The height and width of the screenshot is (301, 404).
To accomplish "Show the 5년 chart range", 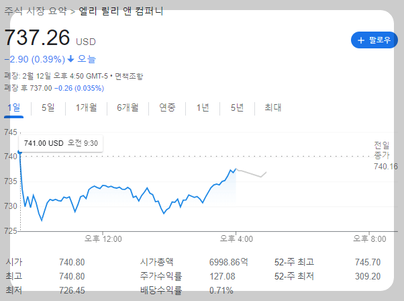I will click(237, 107).
